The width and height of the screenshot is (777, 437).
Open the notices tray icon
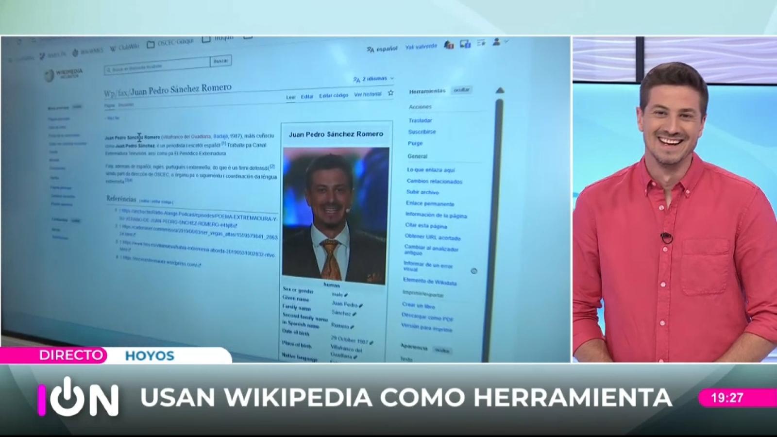pos(465,44)
